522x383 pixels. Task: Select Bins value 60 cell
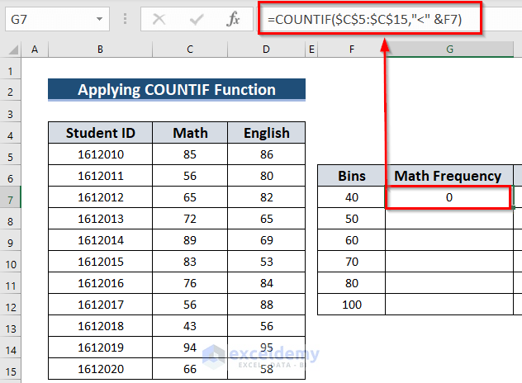(352, 240)
